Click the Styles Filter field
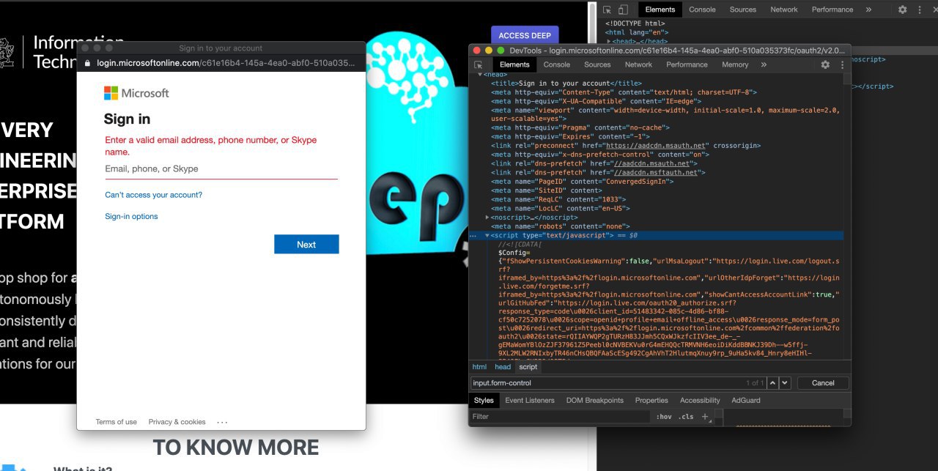 [x=560, y=417]
